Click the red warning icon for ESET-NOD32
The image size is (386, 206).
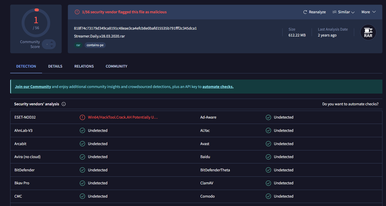(82, 117)
